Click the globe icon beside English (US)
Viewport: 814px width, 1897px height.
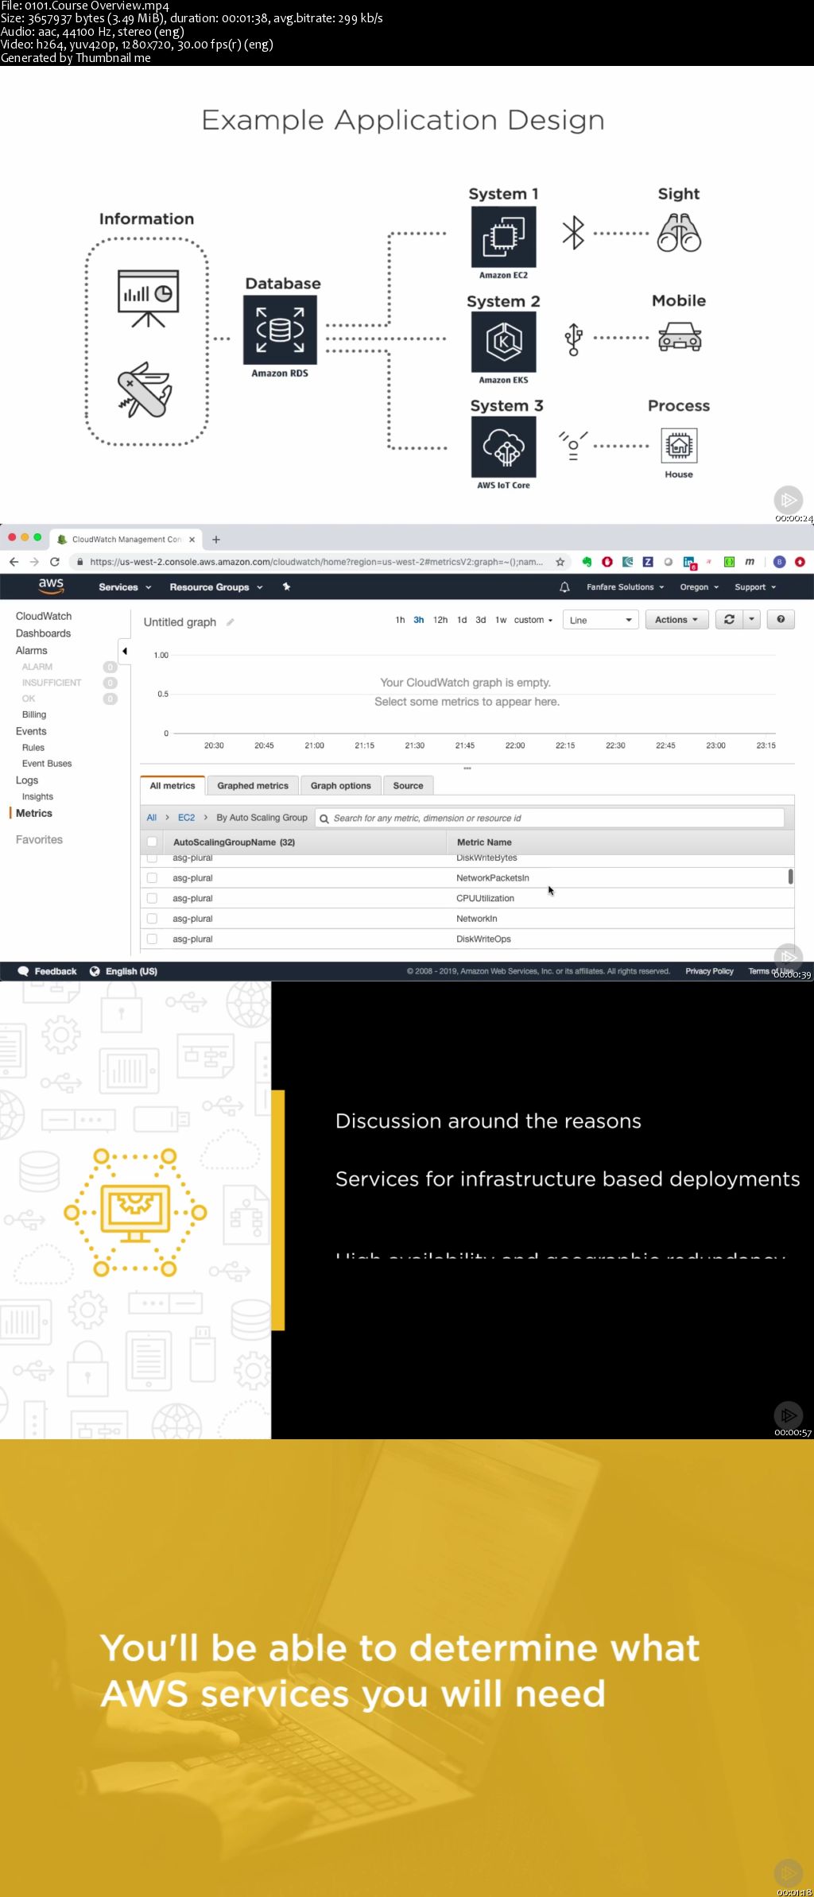pos(95,971)
